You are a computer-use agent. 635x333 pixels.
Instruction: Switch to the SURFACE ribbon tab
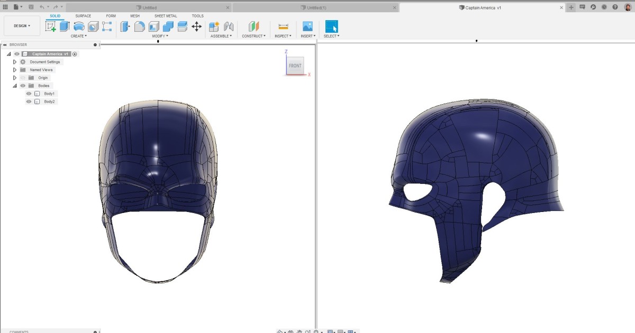tap(83, 16)
